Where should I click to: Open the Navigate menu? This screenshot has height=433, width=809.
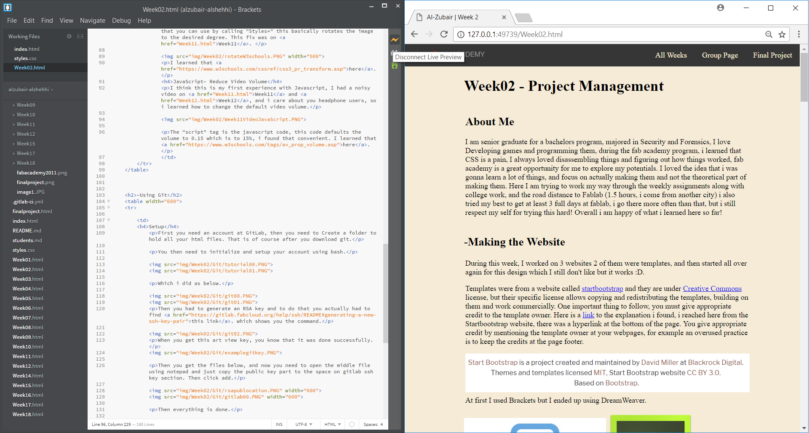click(x=93, y=21)
